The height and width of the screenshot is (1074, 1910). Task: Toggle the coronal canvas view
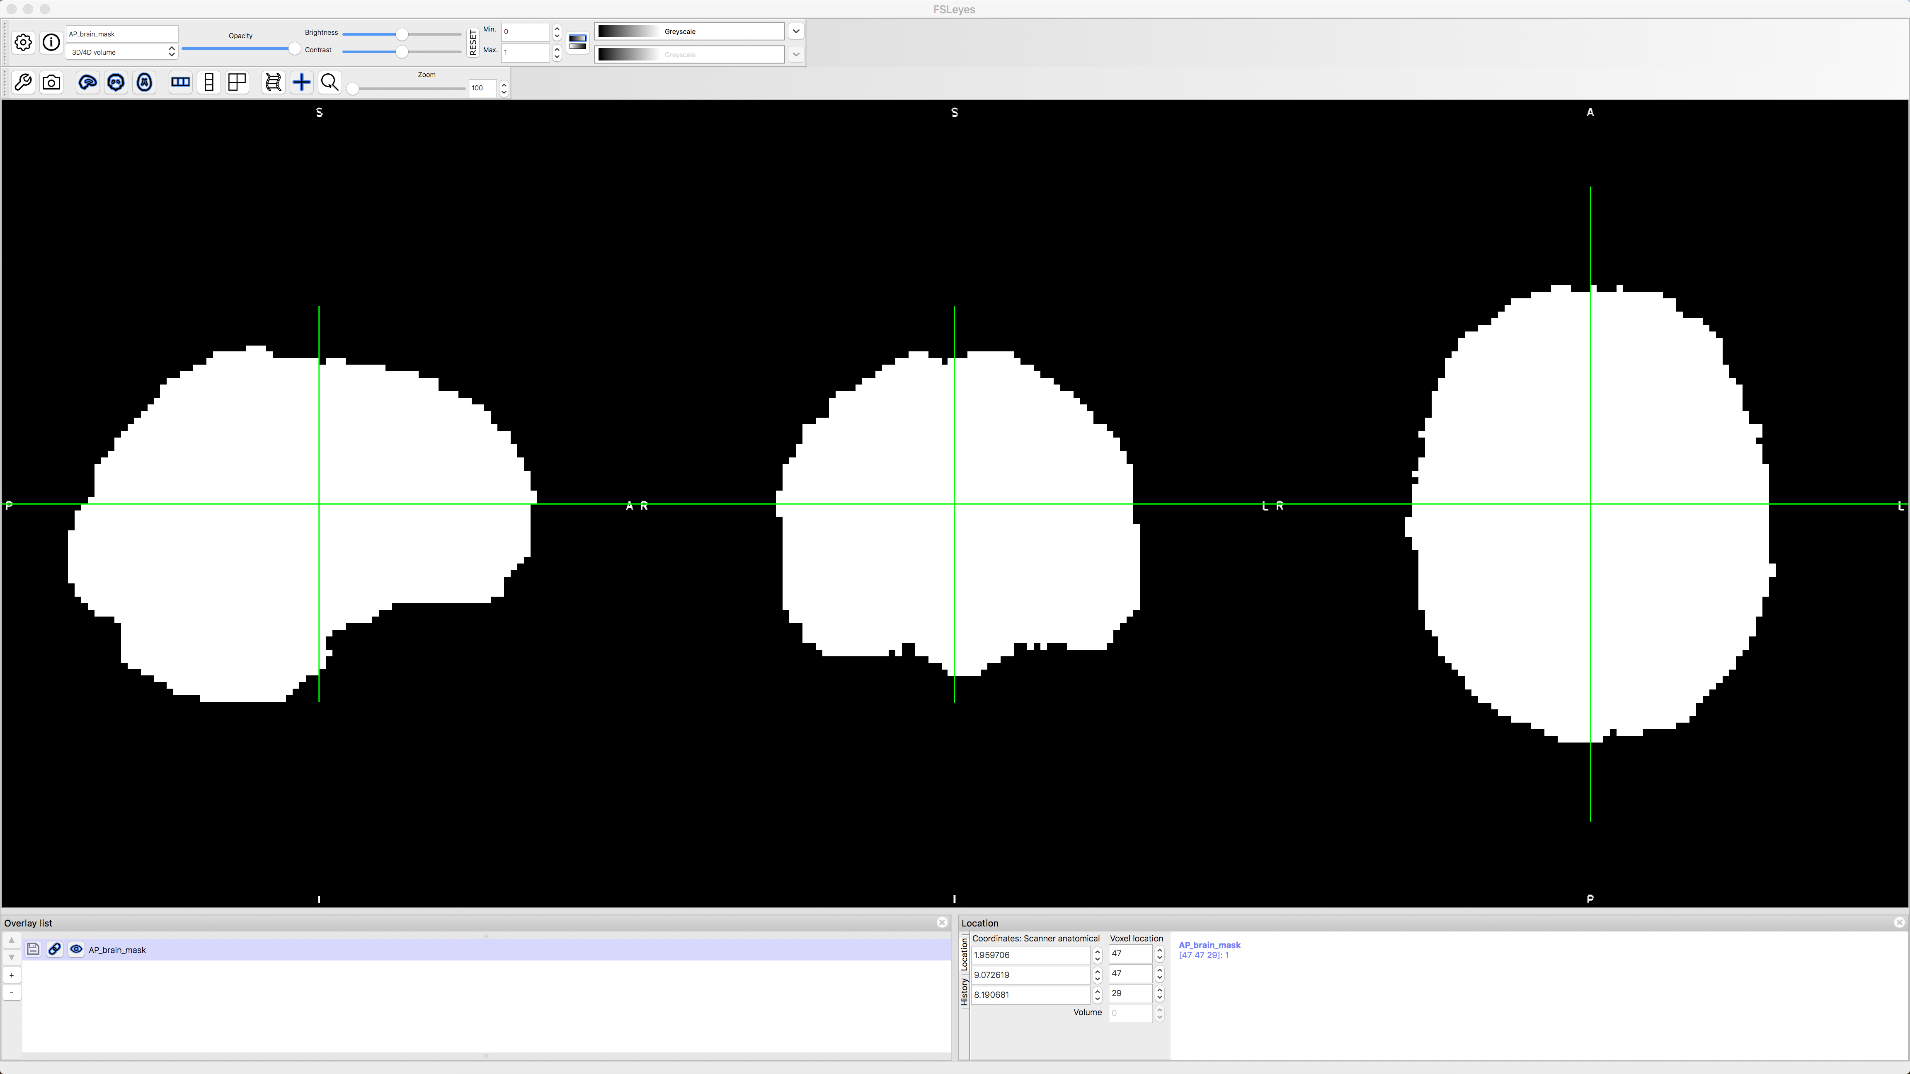coord(116,82)
